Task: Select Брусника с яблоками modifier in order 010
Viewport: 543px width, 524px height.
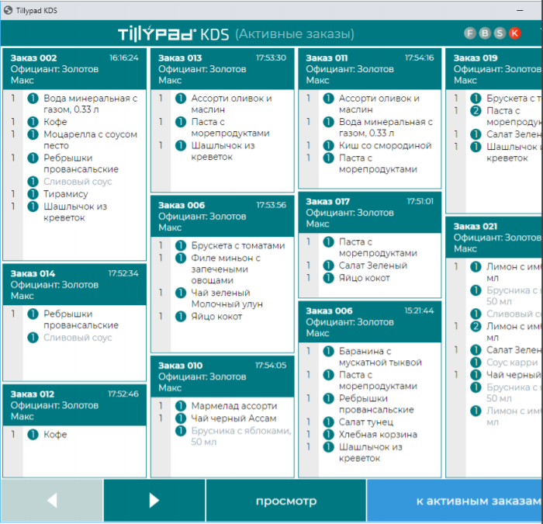Action: [241, 436]
